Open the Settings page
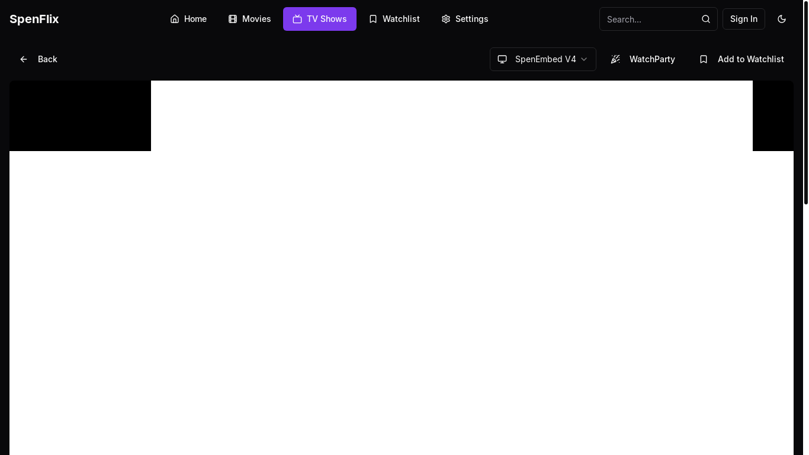Viewport: 809px width, 455px height. coord(465,19)
